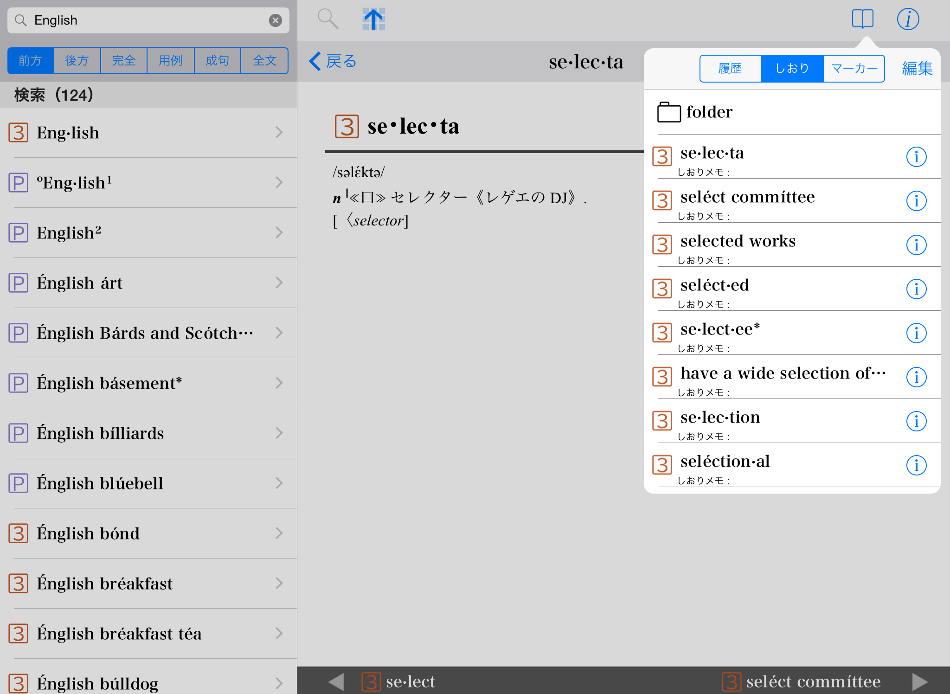950x694 pixels.
Task: Go to previous entry se·lect arrow
Action: (x=336, y=681)
